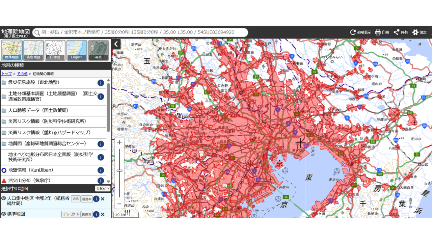Image resolution: width=432 pixels, height=243 pixels.
Task: Open the share (共有) menu
Action: pos(397,32)
